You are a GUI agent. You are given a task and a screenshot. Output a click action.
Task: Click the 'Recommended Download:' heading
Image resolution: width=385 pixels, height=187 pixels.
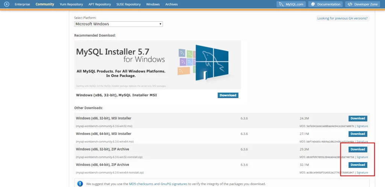[x=95, y=36]
